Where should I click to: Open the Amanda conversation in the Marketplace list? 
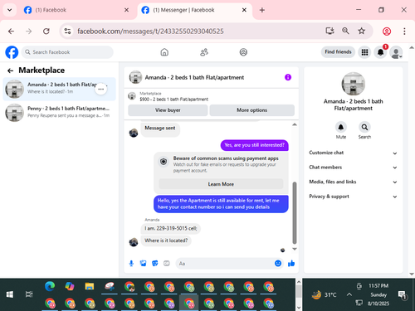pyautogui.click(x=59, y=89)
